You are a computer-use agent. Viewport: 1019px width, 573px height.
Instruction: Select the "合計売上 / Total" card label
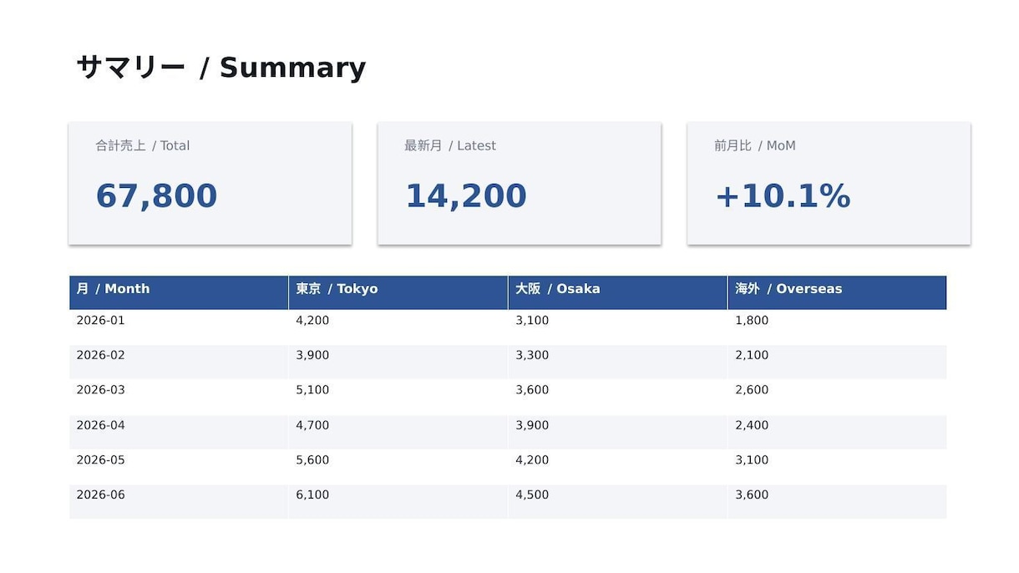pyautogui.click(x=143, y=145)
